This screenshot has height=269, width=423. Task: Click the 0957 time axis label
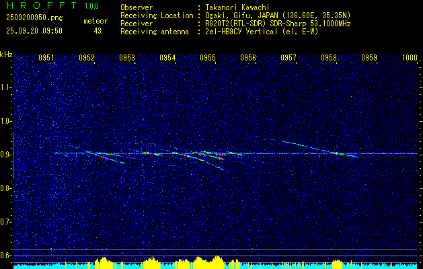pyautogui.click(x=289, y=57)
